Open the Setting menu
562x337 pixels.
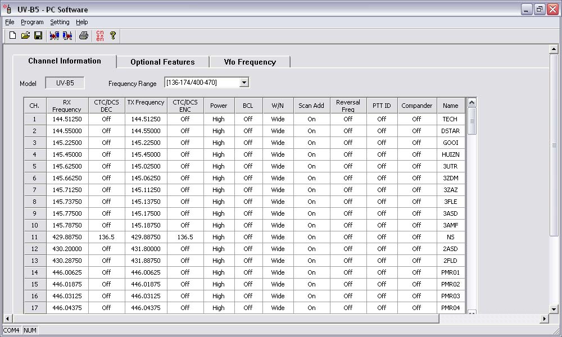(x=60, y=22)
